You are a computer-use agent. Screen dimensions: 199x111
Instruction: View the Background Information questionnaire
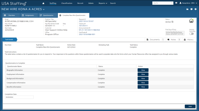[x=143, y=79]
